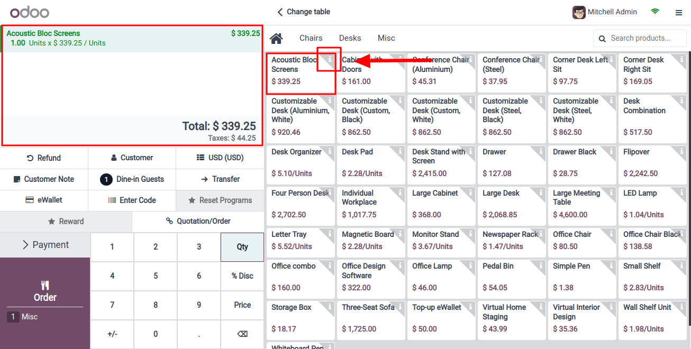Open info icon on Office Chair card
The image size is (691, 349).
(x=611, y=234)
